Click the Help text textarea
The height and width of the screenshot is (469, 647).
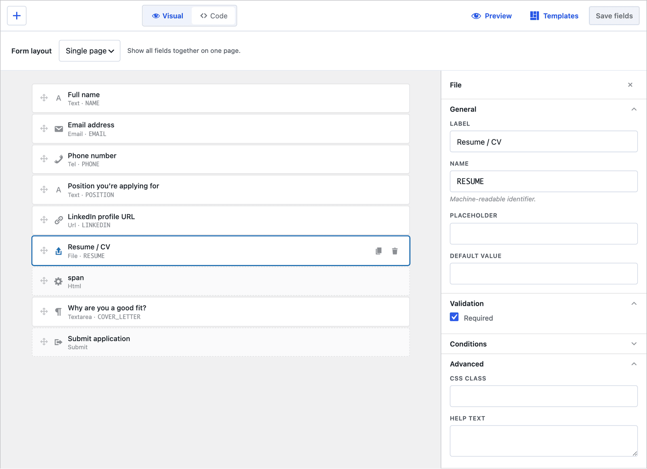point(543,441)
